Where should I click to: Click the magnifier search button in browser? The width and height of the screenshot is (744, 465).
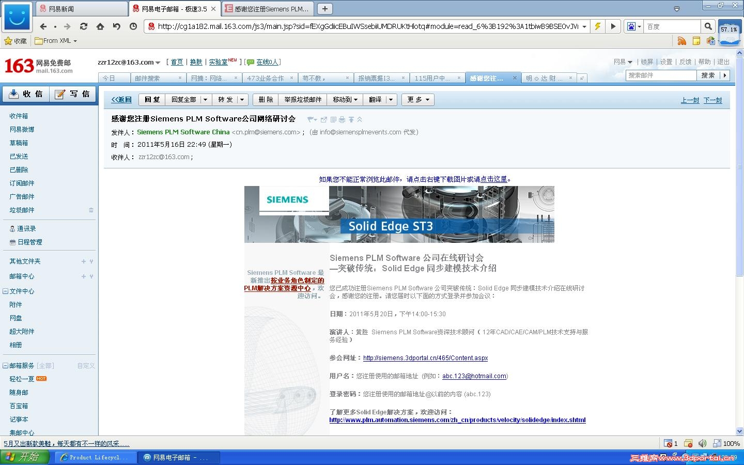point(708,26)
